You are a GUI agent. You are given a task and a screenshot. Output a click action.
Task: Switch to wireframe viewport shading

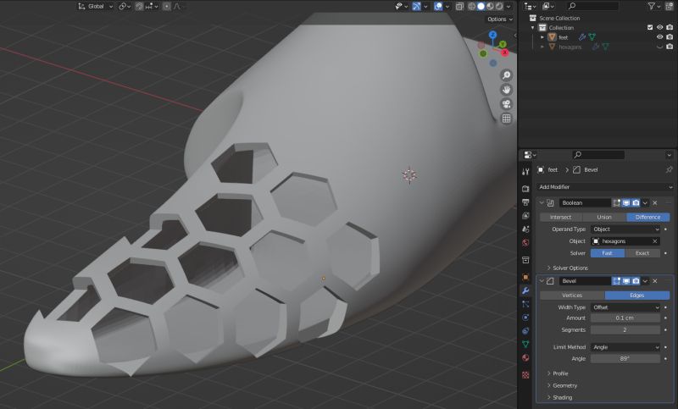pos(472,6)
